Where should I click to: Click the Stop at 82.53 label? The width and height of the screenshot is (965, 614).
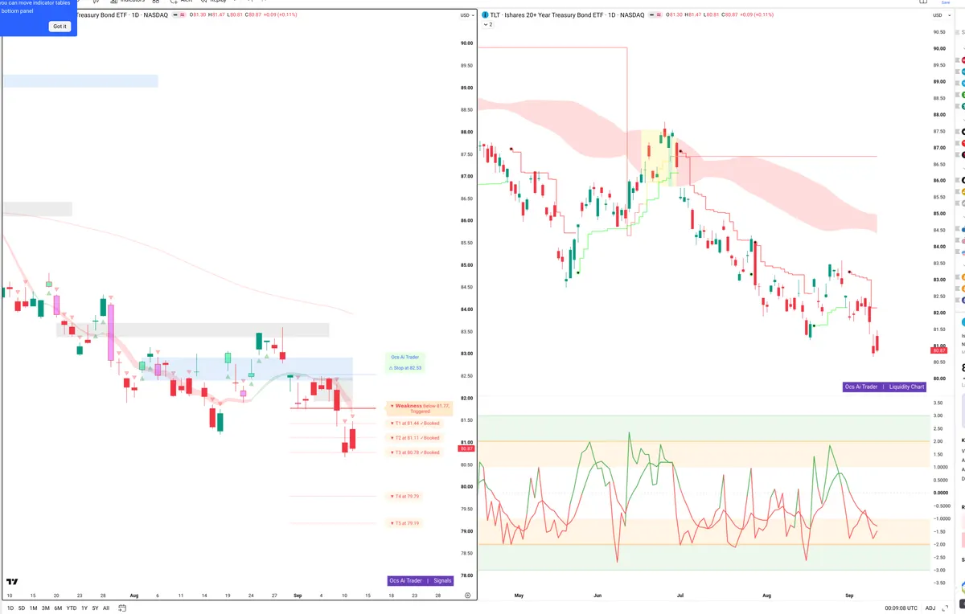coord(406,367)
